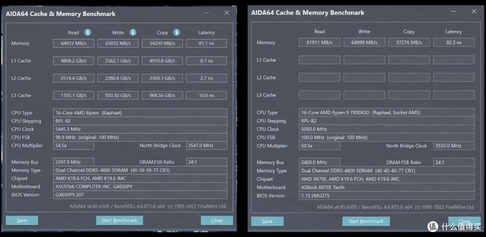Click the info icon next to Read in left window
This screenshot has height=237, width=486.
click(88, 32)
